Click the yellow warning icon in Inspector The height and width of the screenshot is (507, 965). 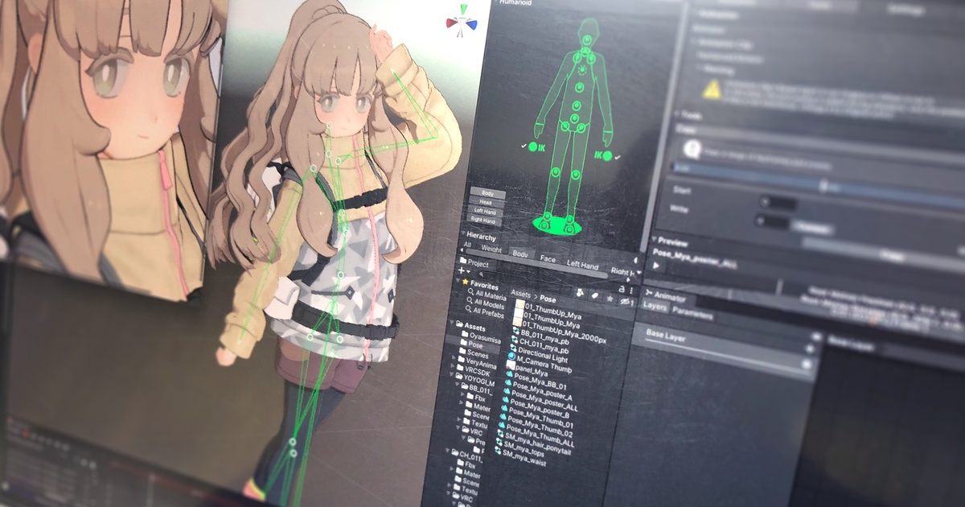[711, 89]
